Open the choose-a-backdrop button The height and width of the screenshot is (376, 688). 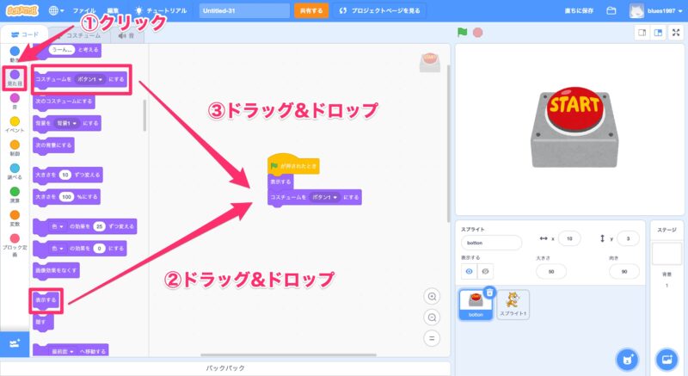click(x=666, y=357)
